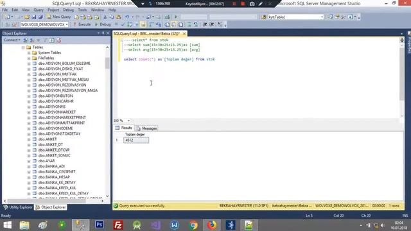
Task: Click the Debug toolbar button
Action: pos(103,24)
